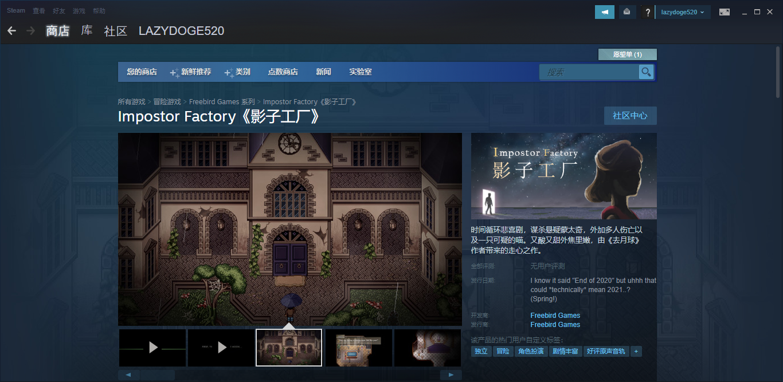The height and width of the screenshot is (382, 783).
Task: Open the inbox envelope icon
Action: 628,12
